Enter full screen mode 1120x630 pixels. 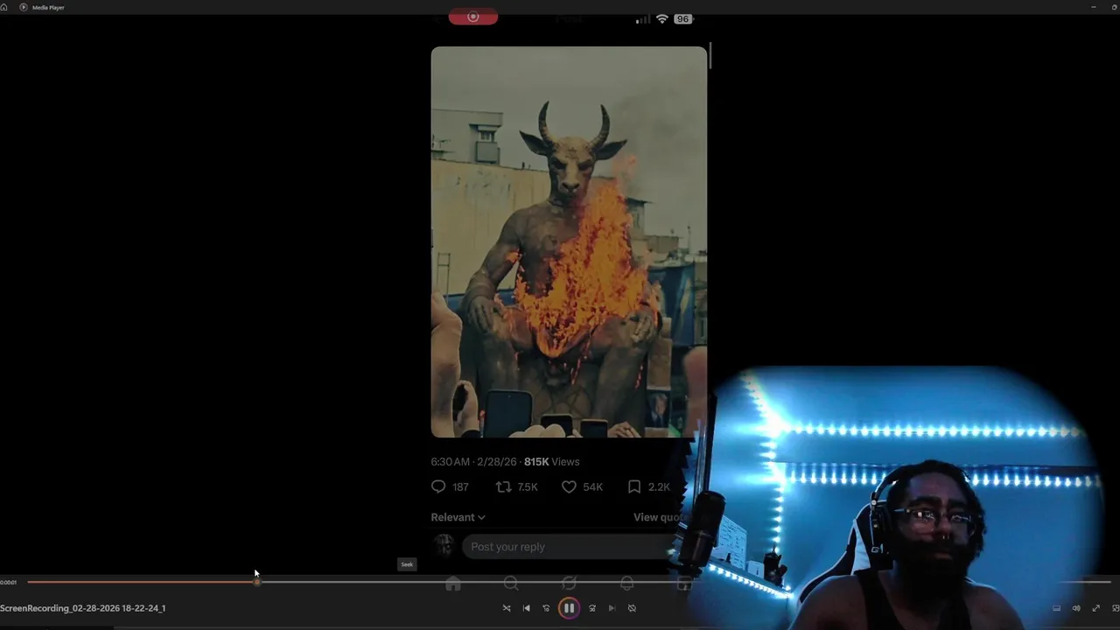pyautogui.click(x=1095, y=608)
